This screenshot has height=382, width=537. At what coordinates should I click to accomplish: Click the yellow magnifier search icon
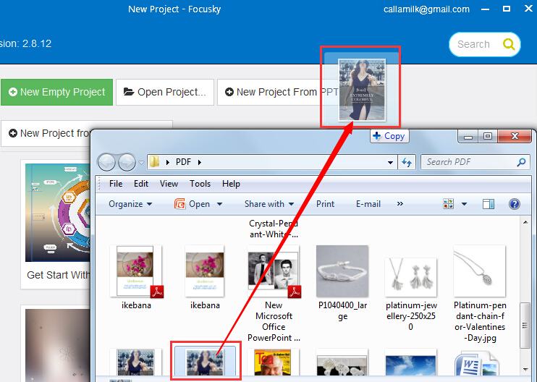pyautogui.click(x=509, y=44)
